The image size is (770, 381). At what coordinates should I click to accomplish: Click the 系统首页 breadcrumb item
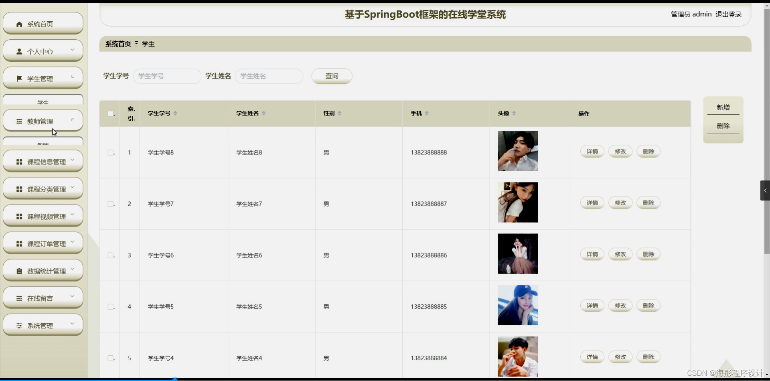click(x=118, y=44)
